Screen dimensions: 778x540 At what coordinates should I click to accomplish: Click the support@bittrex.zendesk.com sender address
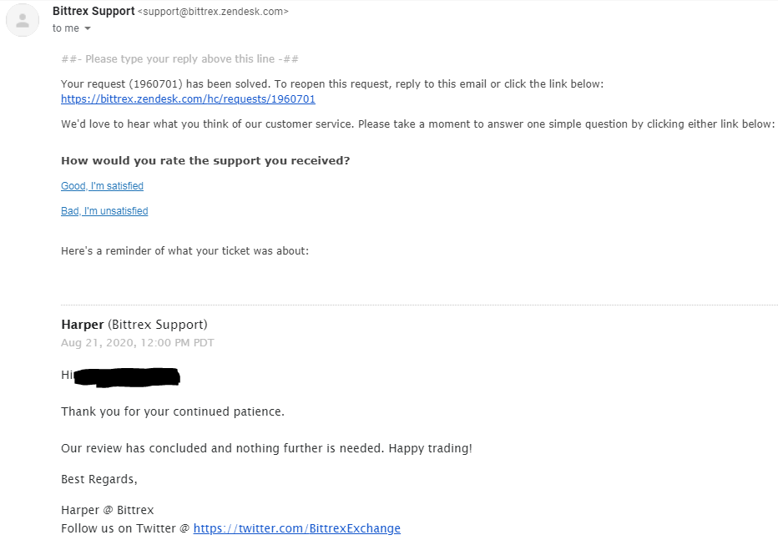(x=212, y=12)
